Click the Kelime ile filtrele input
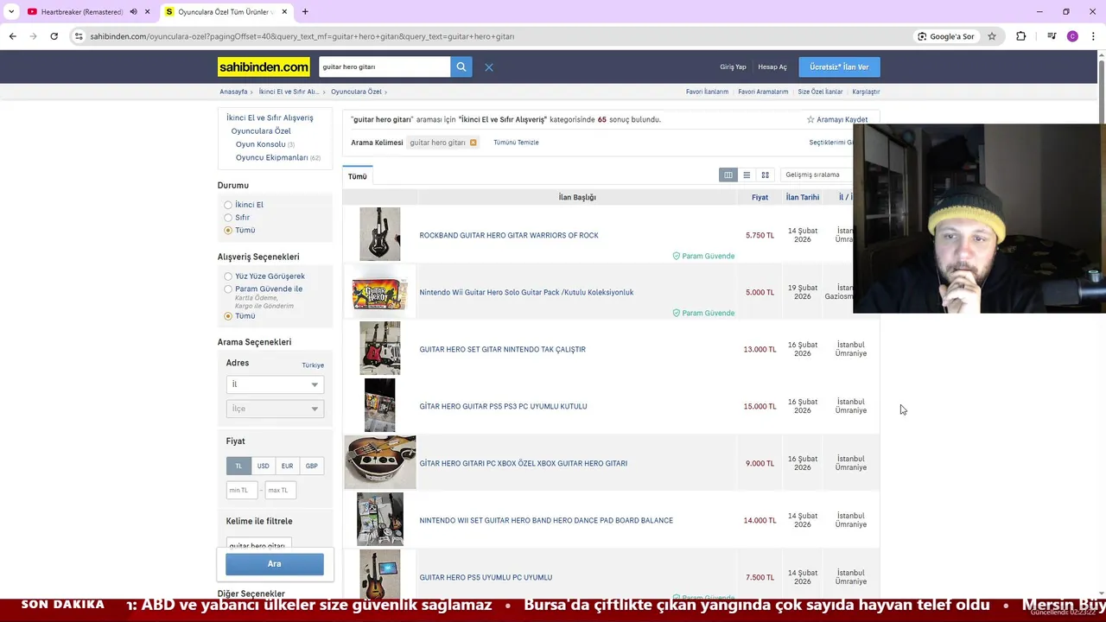This screenshot has width=1106, height=622. (x=259, y=545)
